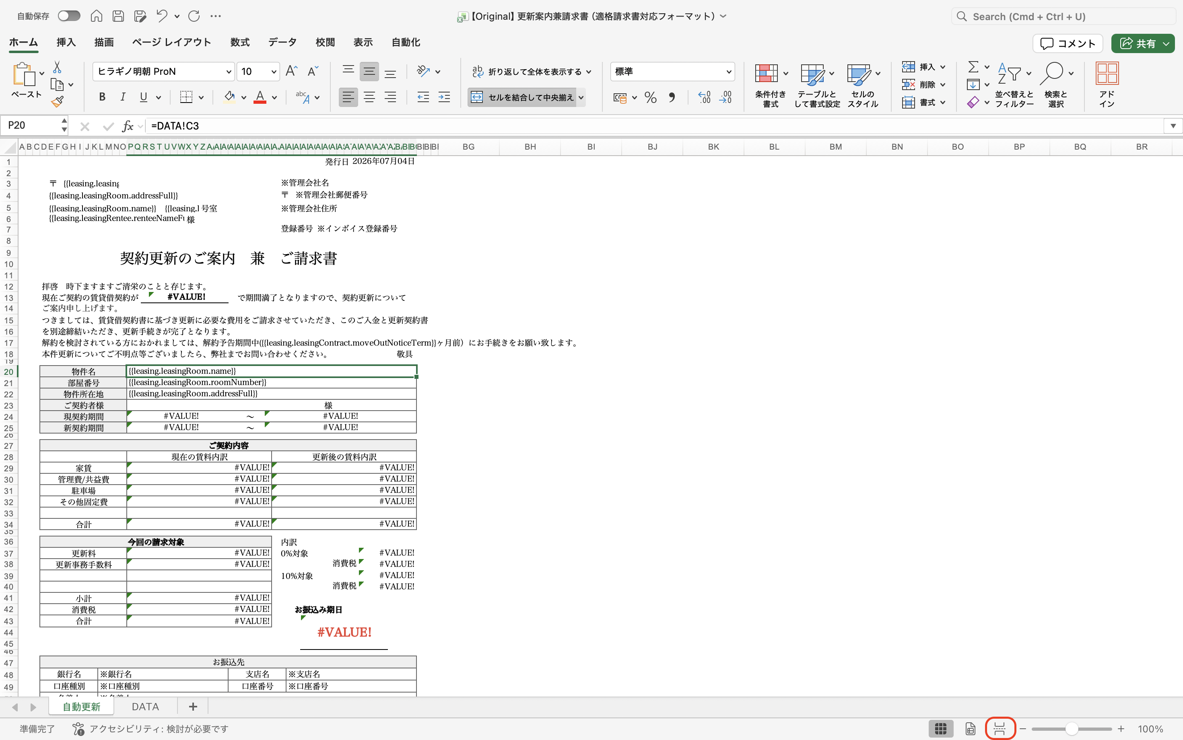1183x740 pixels.
Task: Toggle Italic formatting
Action: tap(123, 97)
